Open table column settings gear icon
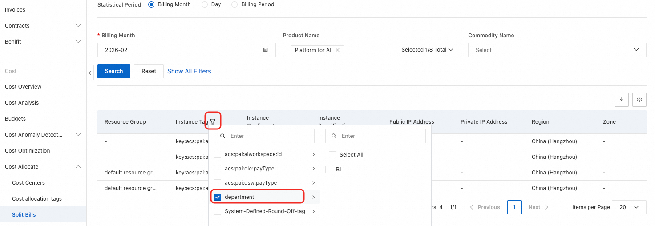Screen dimensions: 655x226 (x=639, y=100)
